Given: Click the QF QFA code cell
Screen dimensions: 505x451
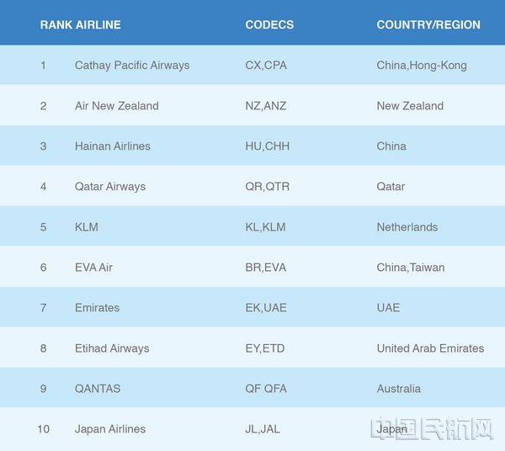Looking at the screenshot, I should point(266,389).
